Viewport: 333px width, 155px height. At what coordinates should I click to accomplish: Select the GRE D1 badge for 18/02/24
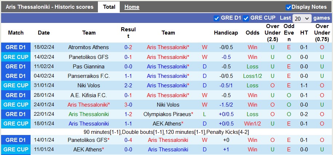pyautogui.click(x=16, y=47)
